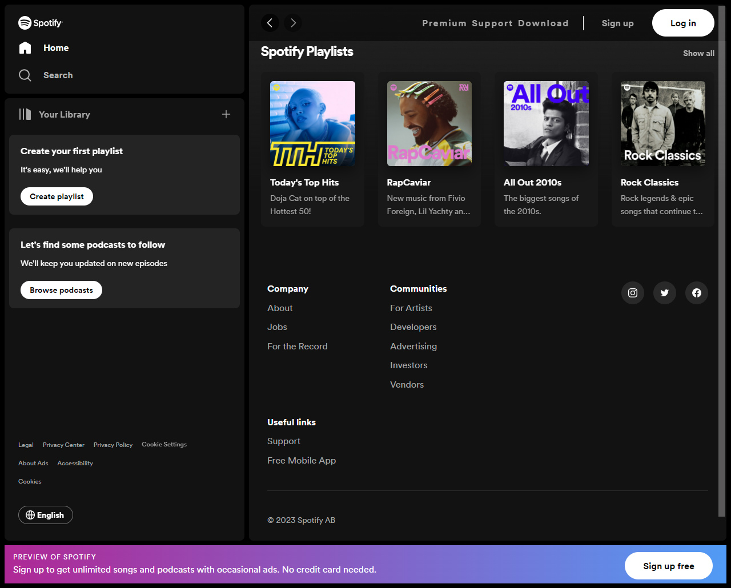Open the Privacy Policy link
This screenshot has height=588, width=731.
pyautogui.click(x=113, y=445)
